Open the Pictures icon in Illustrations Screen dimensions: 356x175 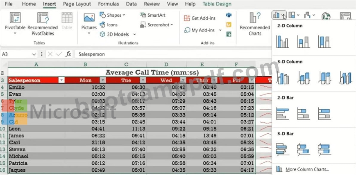[x=89, y=24]
